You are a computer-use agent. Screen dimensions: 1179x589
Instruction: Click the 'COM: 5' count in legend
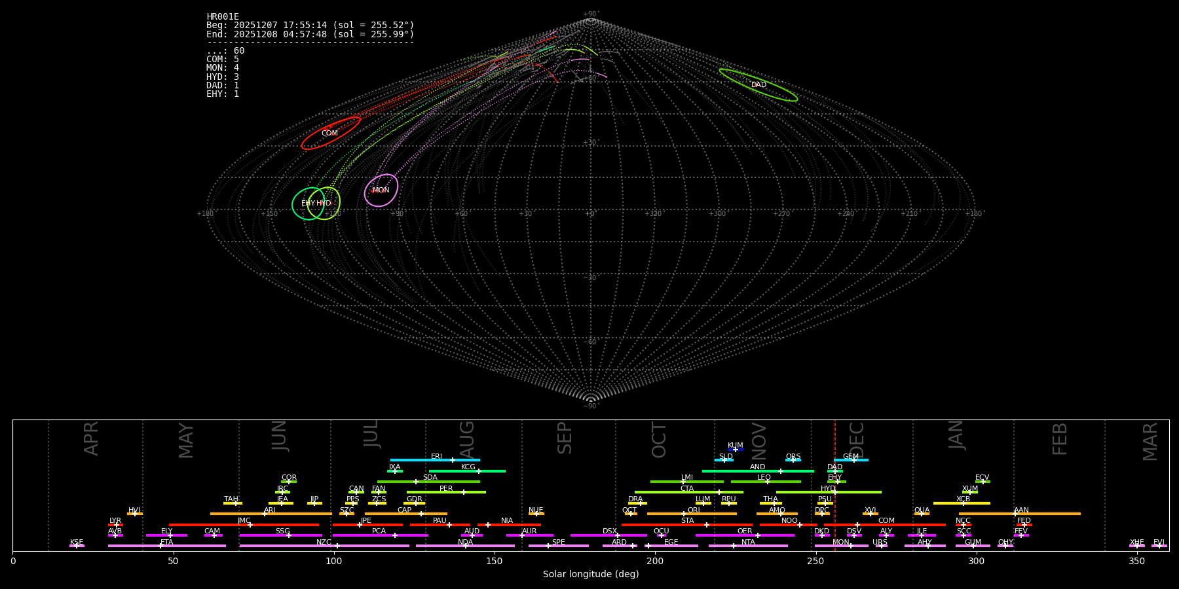[x=223, y=59]
